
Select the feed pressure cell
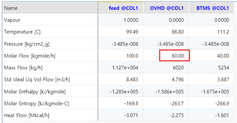click(120, 44)
